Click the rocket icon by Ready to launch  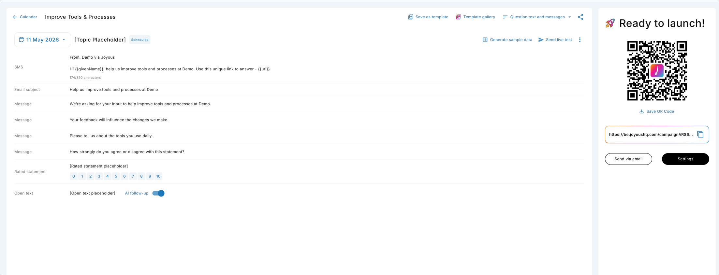click(x=610, y=23)
